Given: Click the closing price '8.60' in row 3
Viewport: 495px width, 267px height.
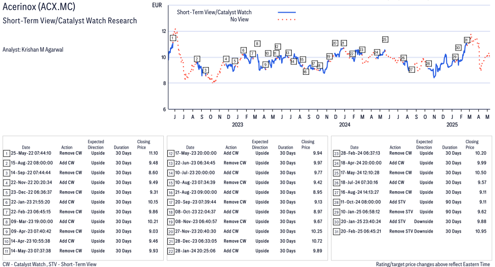Looking at the screenshot, I should pos(153,172).
